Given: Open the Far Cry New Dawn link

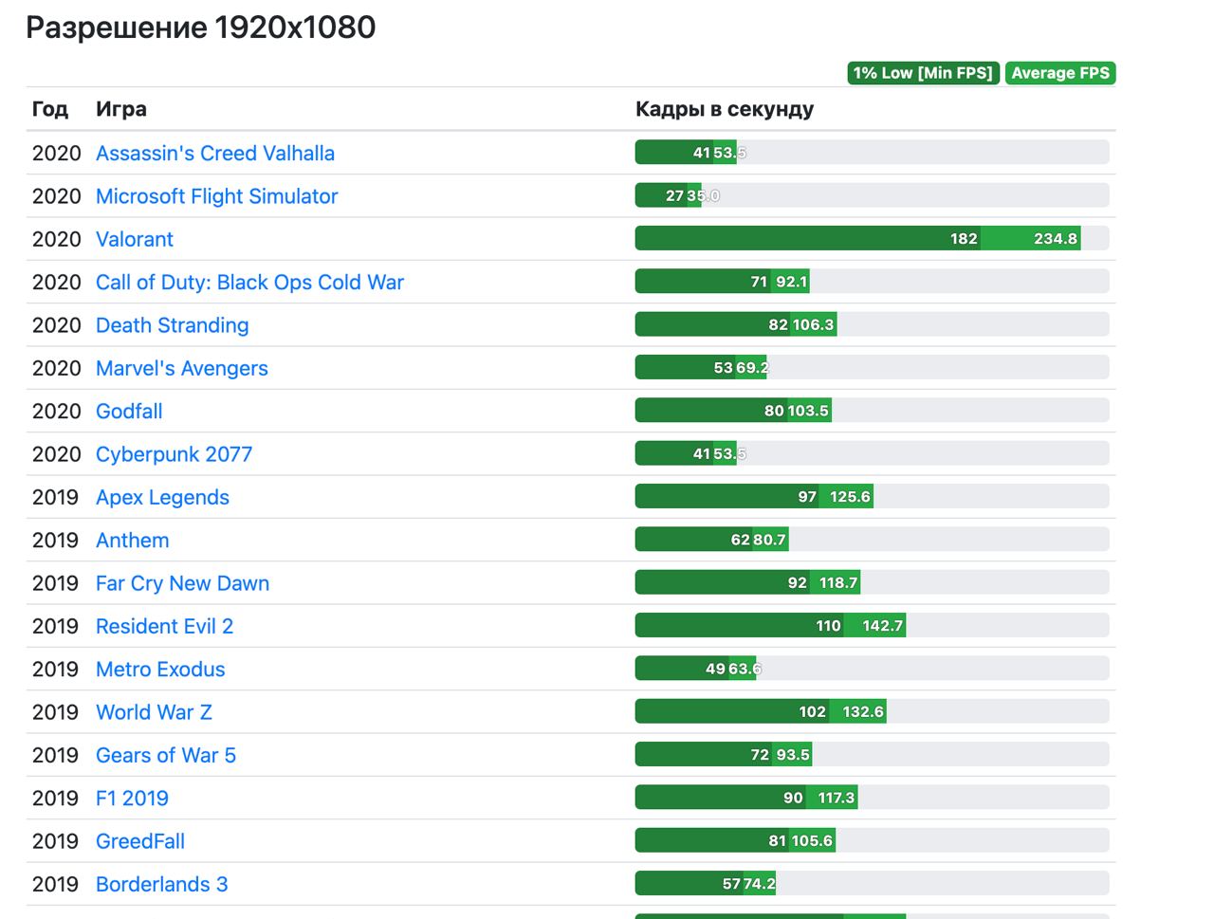Looking at the screenshot, I should [182, 583].
